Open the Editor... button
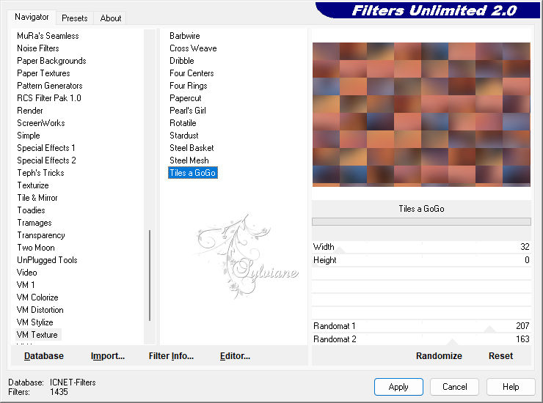543x403 pixels. click(x=235, y=355)
